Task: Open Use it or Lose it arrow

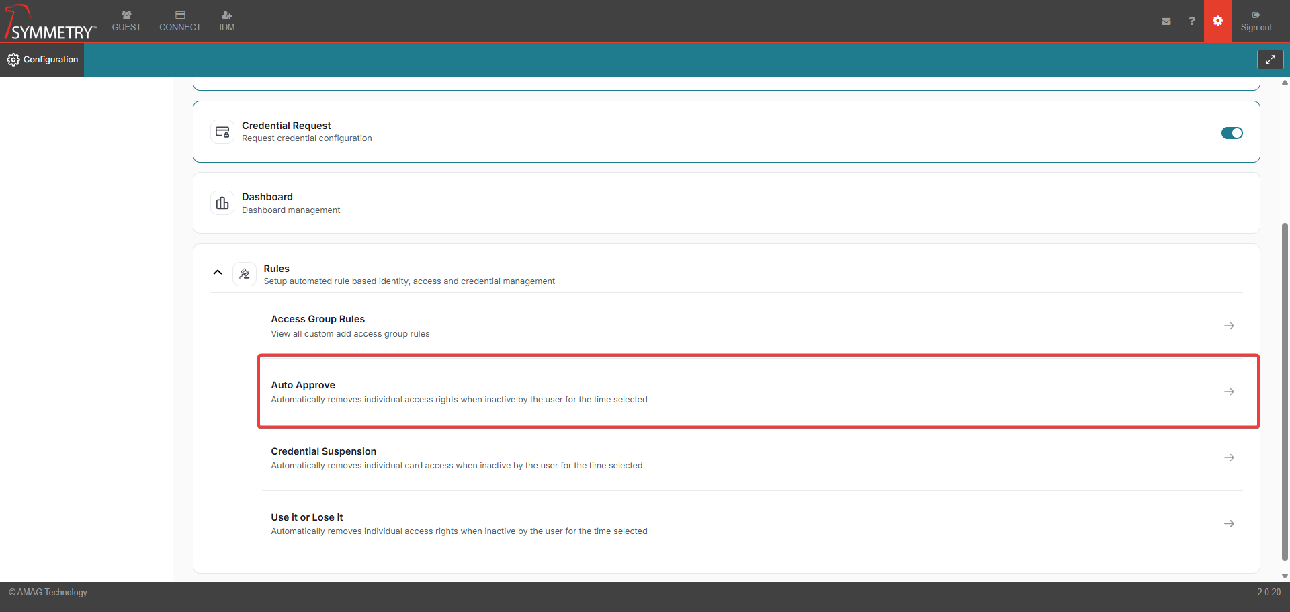Action: pyautogui.click(x=1229, y=524)
